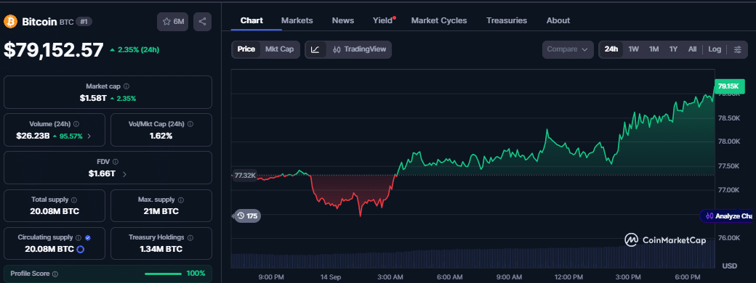Open the Chart tab
The height and width of the screenshot is (283, 756).
[252, 21]
